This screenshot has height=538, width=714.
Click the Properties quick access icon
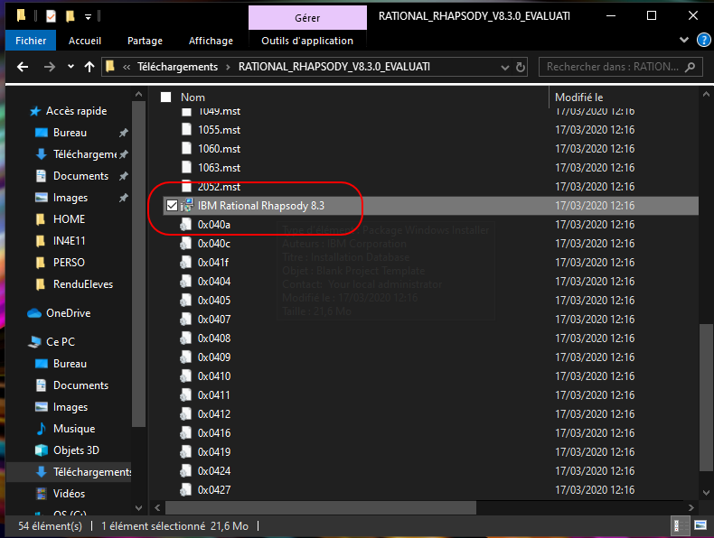51,16
